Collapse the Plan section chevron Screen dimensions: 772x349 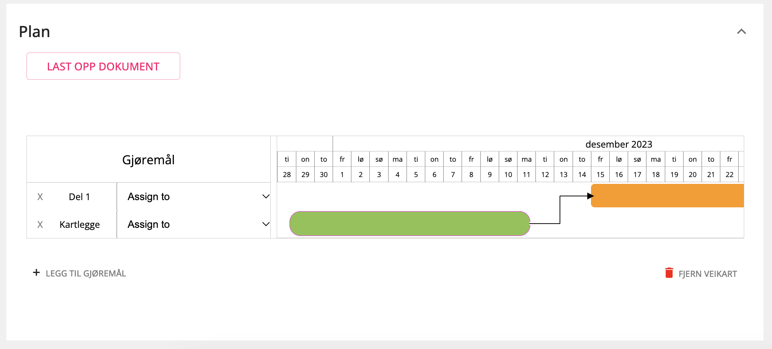(741, 32)
